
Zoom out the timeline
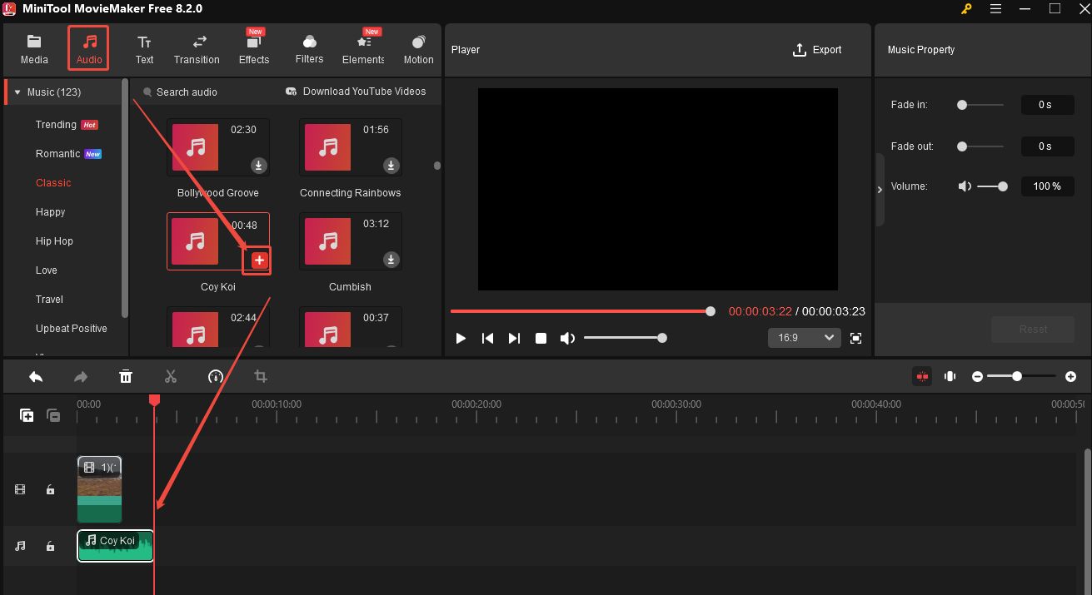tap(977, 377)
